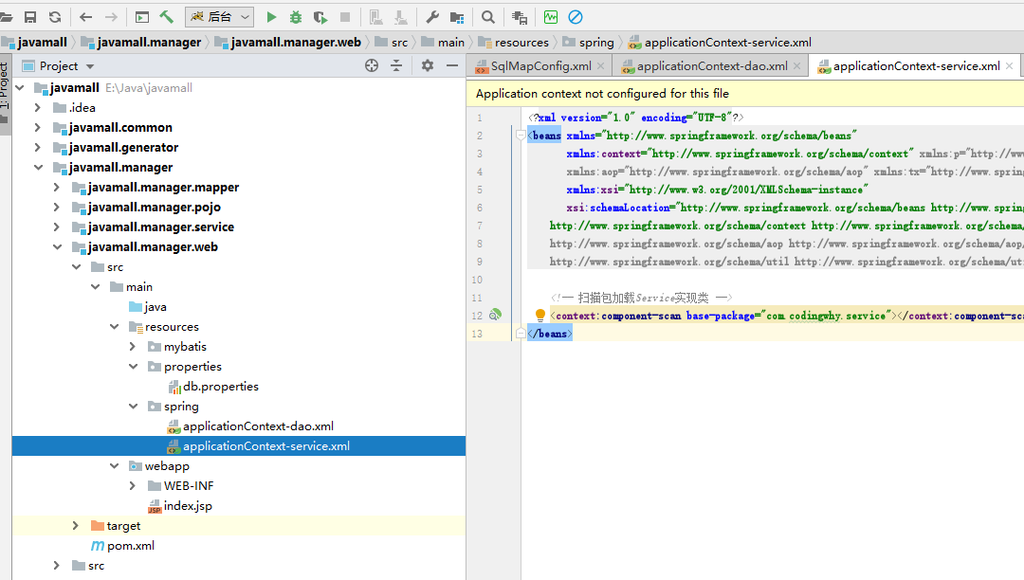Click resources in the breadcrumb bar
Viewport: 1024px width, 580px height.
(521, 42)
